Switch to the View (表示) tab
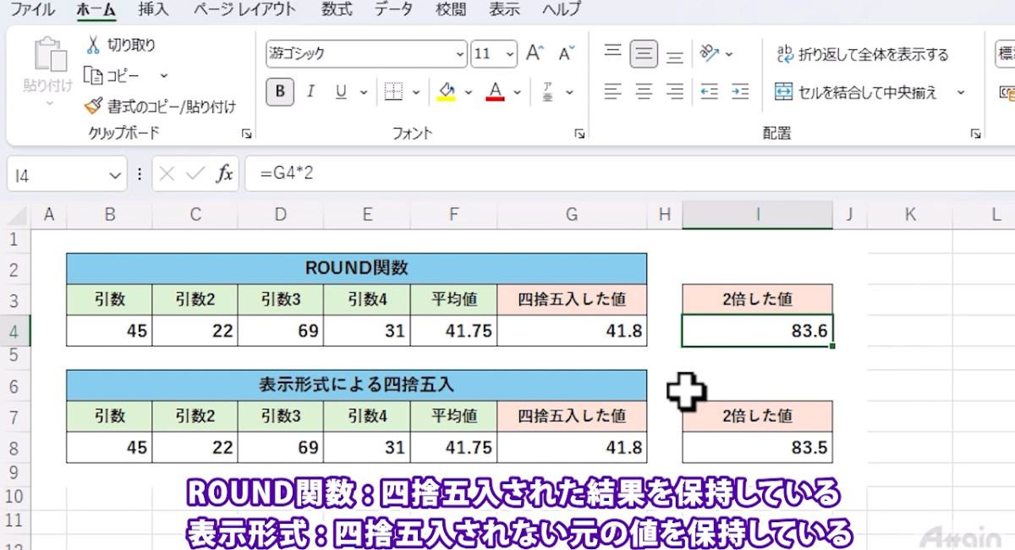Screen dimensions: 1015x550 point(504,10)
